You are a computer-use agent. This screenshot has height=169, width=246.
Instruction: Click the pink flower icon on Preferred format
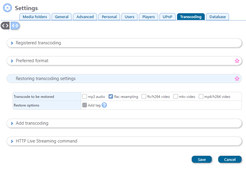237,61
